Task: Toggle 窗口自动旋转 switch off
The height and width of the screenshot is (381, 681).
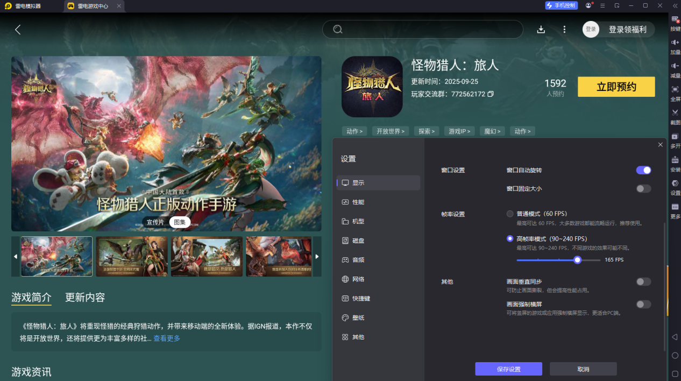Action: point(643,170)
